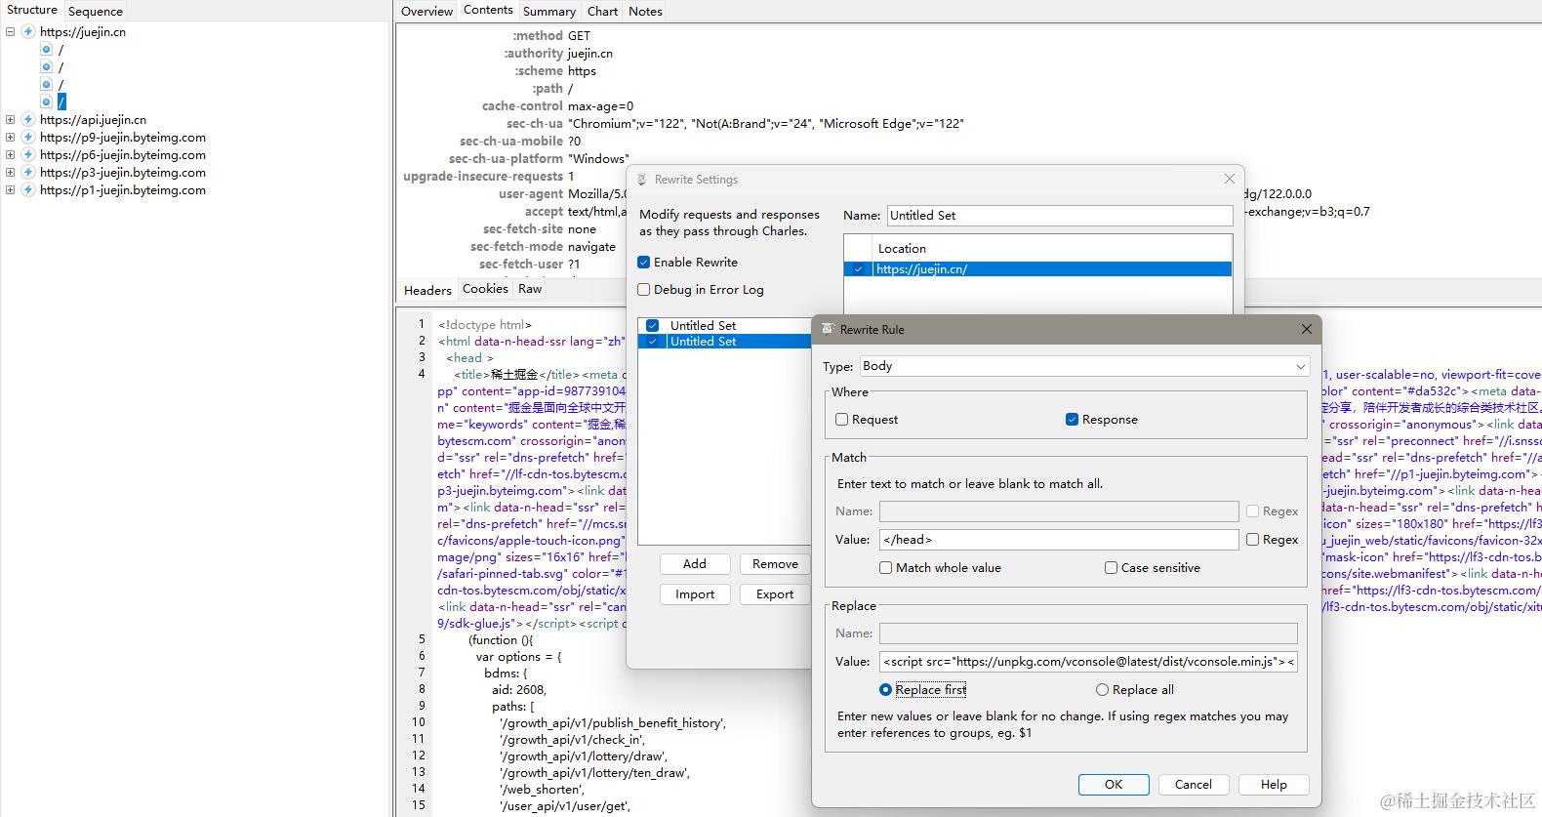Select the Replace first radio button
Viewport: 1542px width, 817px height.
point(886,690)
